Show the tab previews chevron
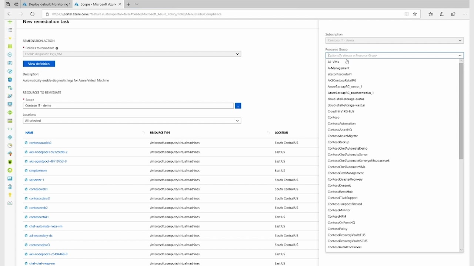The image size is (474, 266). [x=136, y=4]
